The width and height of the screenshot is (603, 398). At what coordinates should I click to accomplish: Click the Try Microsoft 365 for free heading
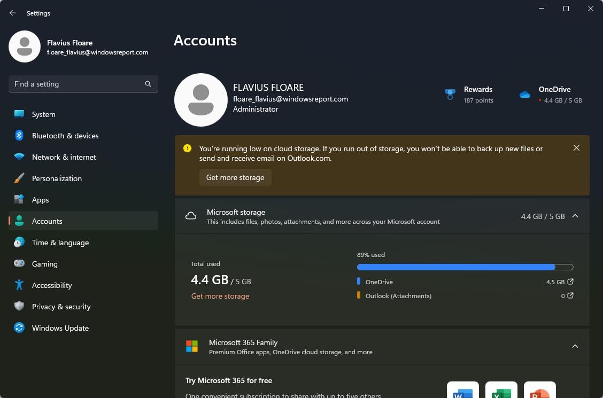pos(229,380)
